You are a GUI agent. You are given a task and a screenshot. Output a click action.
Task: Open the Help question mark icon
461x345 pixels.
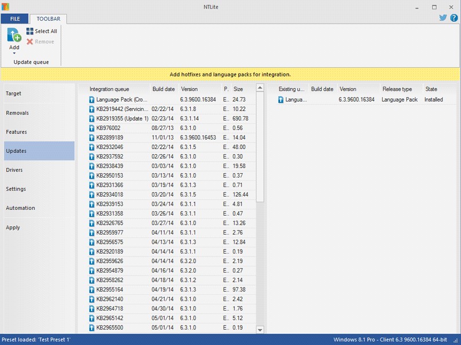click(454, 18)
